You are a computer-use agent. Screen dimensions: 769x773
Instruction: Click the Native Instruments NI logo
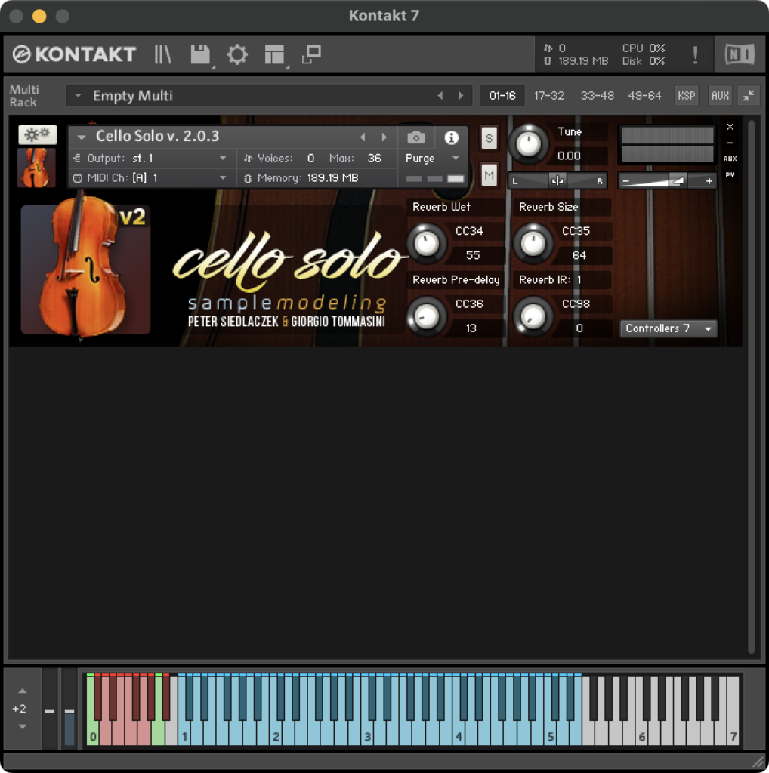click(740, 54)
